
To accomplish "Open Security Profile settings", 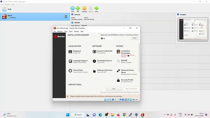I will [x=125, y=80].
